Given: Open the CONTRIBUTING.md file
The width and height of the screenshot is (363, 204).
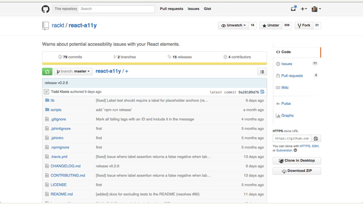Looking at the screenshot, I should pos(68,175).
